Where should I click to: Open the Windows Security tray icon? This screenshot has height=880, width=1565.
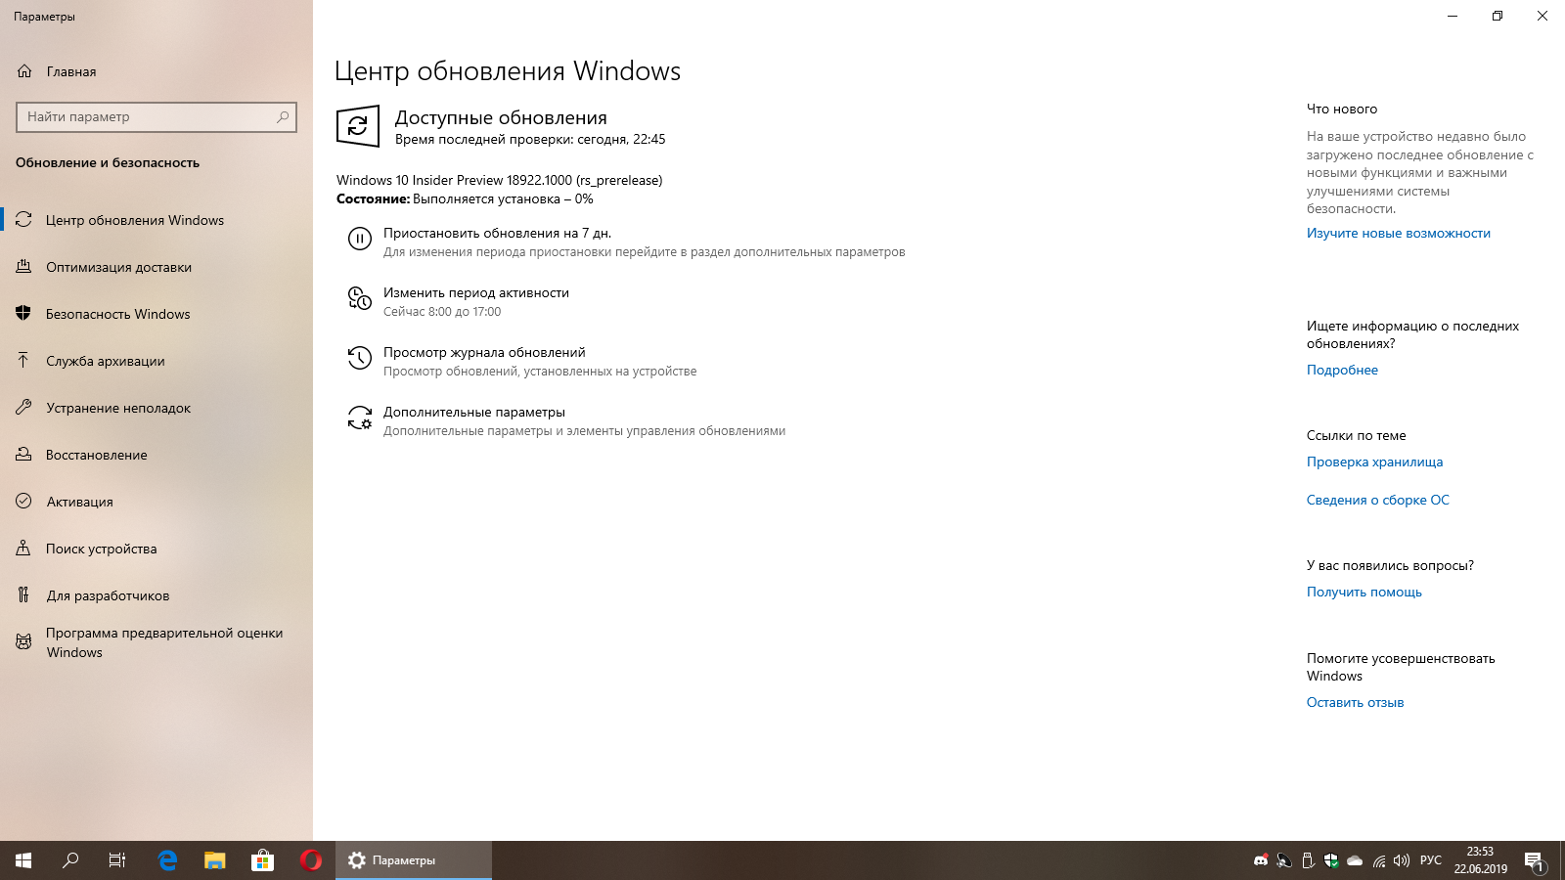pyautogui.click(x=1331, y=860)
